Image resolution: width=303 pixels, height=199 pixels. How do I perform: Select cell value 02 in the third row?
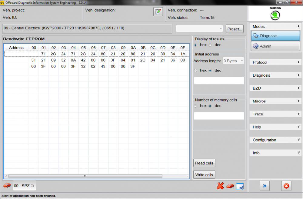pyautogui.click(x=93, y=66)
